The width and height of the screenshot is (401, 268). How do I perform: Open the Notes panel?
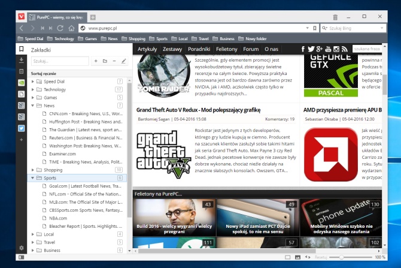(x=22, y=71)
